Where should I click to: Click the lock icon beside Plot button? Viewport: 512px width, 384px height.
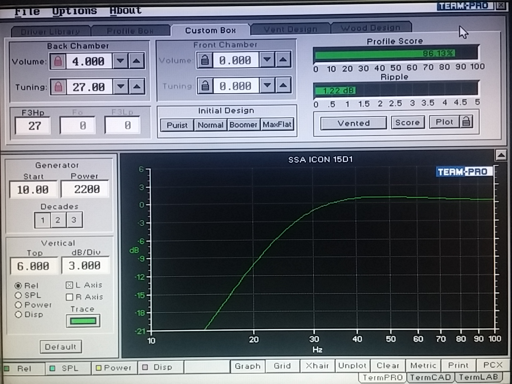pos(466,122)
